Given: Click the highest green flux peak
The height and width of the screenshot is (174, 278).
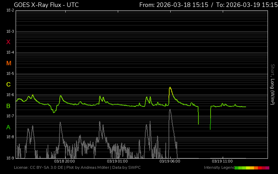Looking at the screenshot, I should point(170,88).
